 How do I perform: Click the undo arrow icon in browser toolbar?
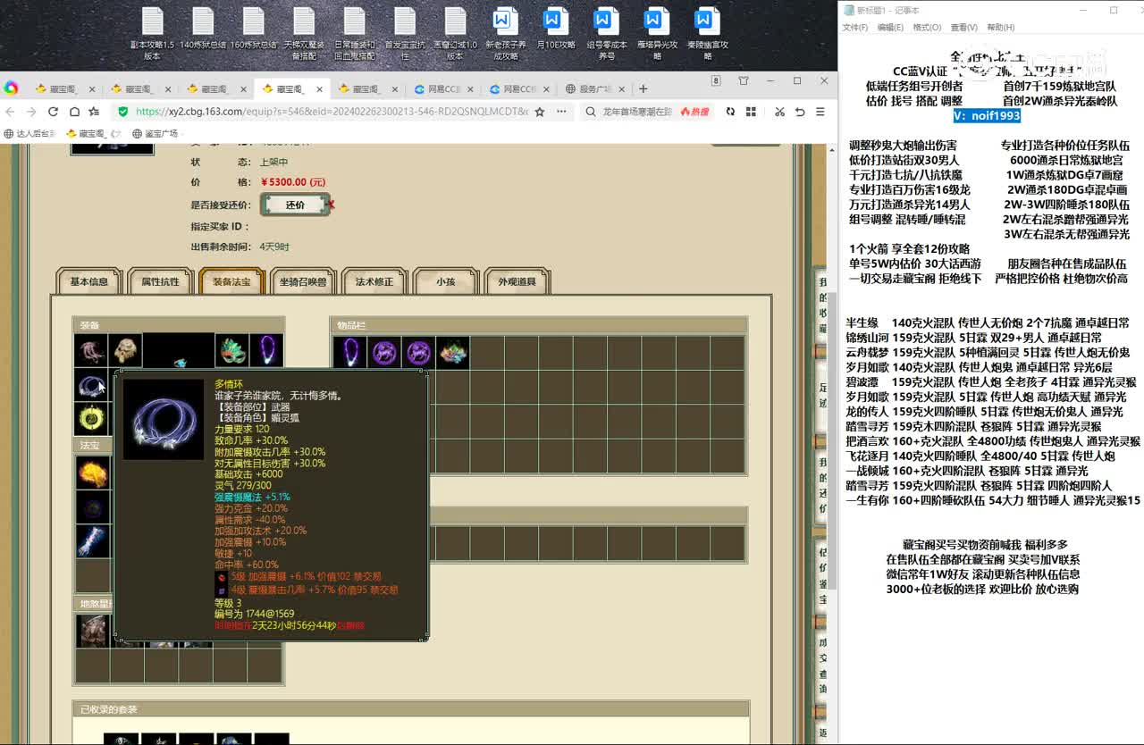click(800, 112)
